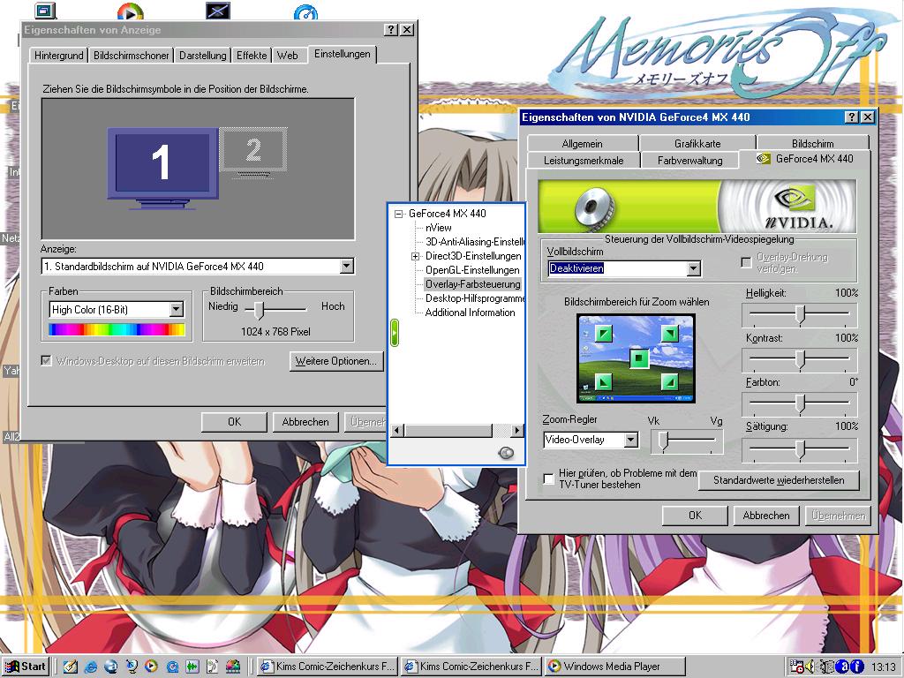Click the monitor 1 display icon
904x678 pixels.
coord(162,163)
